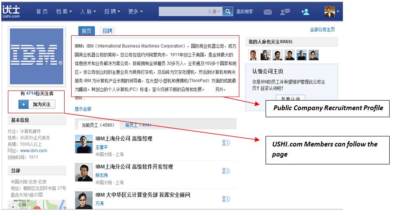Image resolution: width=394 pixels, height=216 pixels.
Task: Click 显示全部 to expand description
Action: (83, 109)
